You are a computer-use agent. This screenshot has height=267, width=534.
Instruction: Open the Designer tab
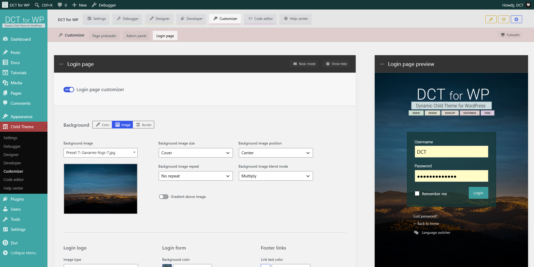(x=159, y=19)
